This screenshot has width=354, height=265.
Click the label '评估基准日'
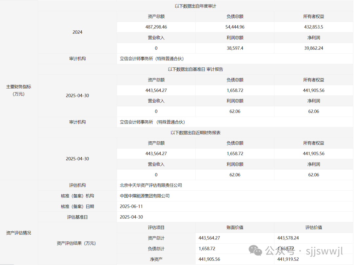pyautogui.click(x=77, y=217)
